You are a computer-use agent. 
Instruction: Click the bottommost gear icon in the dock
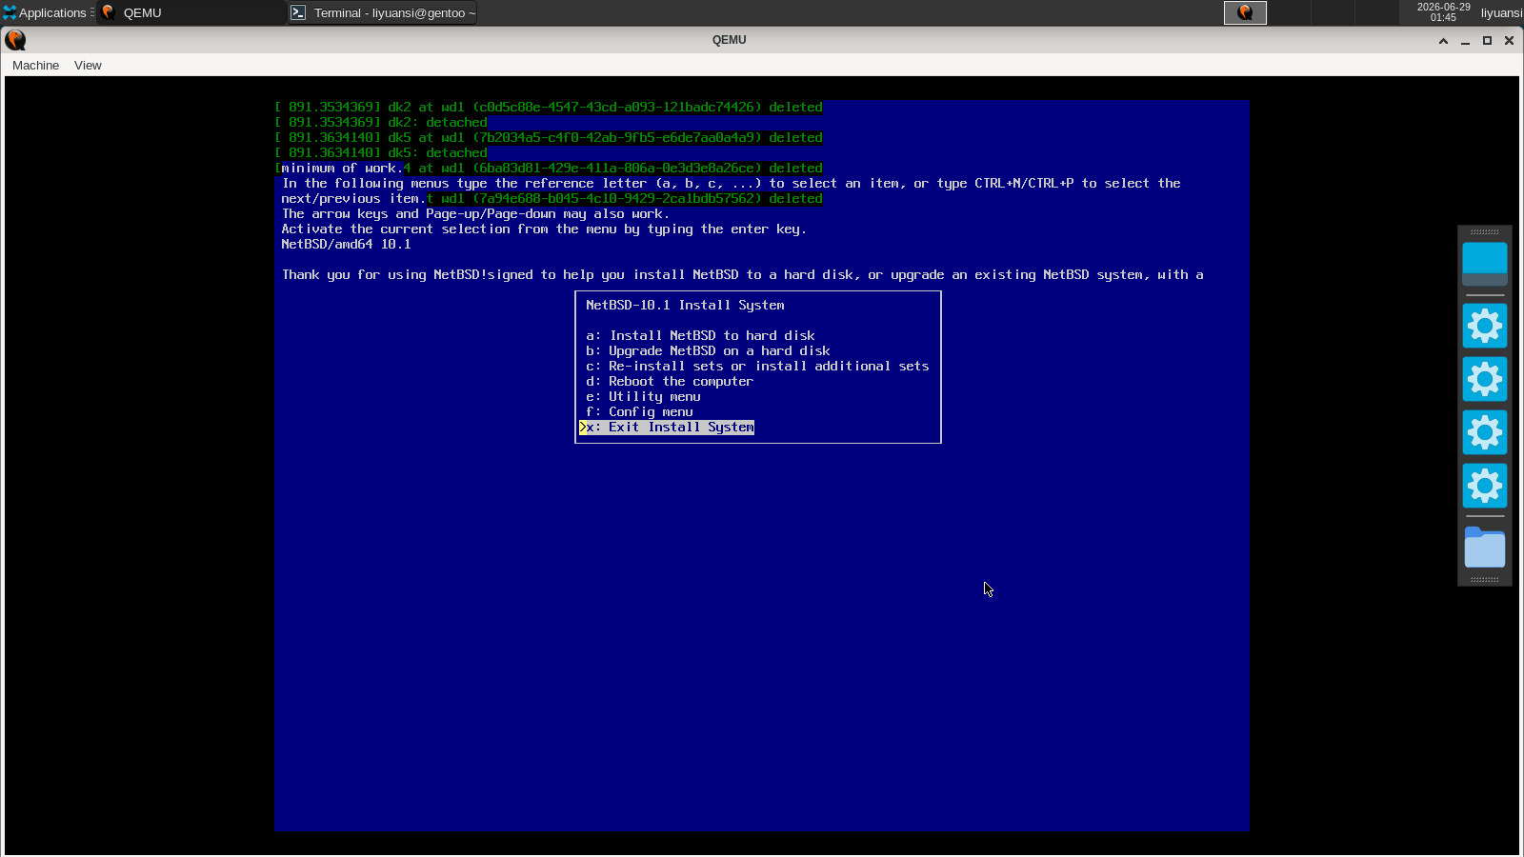click(1485, 487)
